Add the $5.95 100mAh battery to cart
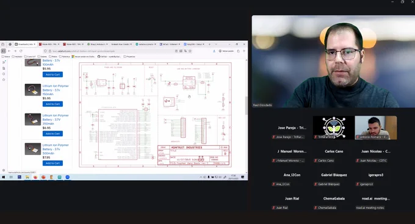Viewport: 415px width, 224px height. pyautogui.click(x=52, y=74)
